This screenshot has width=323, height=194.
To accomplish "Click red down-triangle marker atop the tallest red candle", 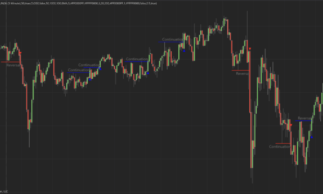I will (x=250, y=49).
